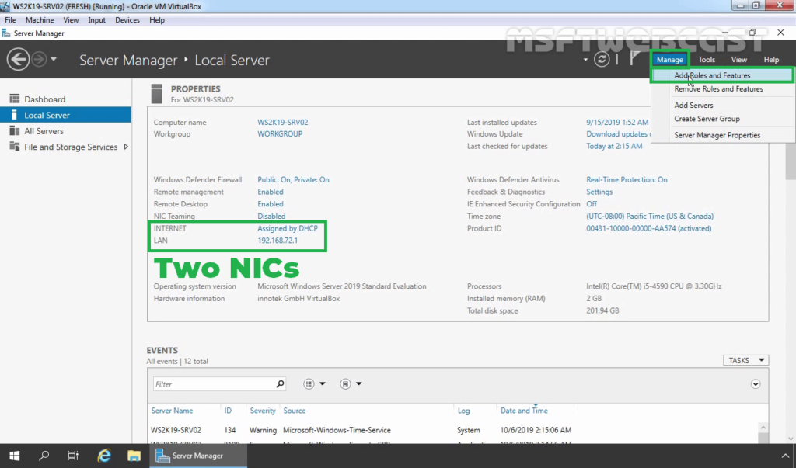
Task: Open the dropdown arrow beside list icon
Action: click(323, 384)
